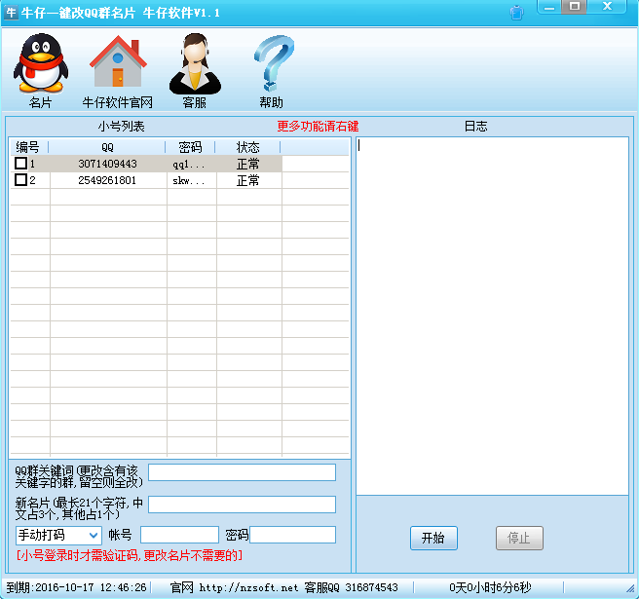639x599 pixels.
Task: Click the 密码 input field
Action: click(x=292, y=535)
